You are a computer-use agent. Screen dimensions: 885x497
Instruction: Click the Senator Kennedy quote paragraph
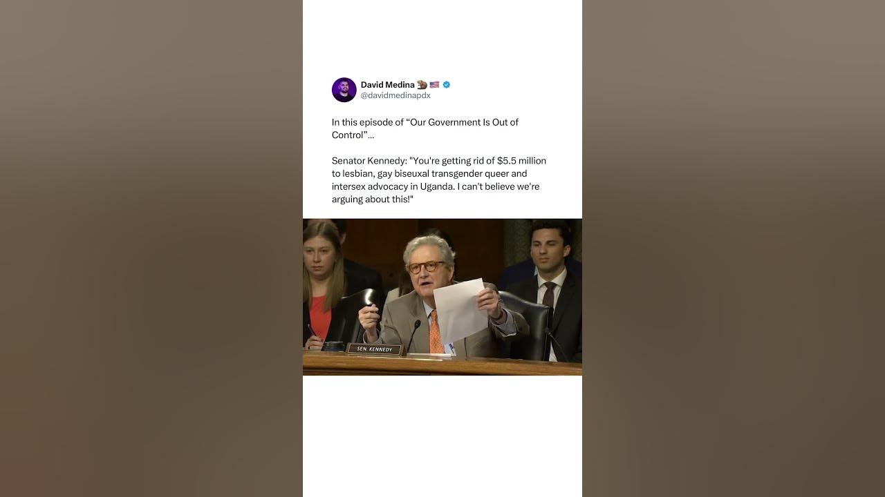[439, 179]
